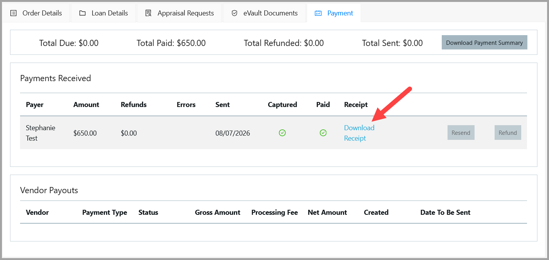This screenshot has height=260, width=549.
Task: Select the Total Sent: $0.00 text
Action: (x=392, y=43)
